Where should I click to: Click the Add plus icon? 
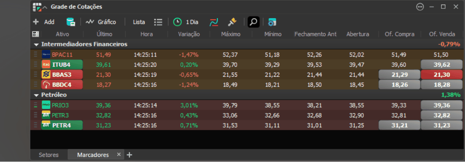pyautogui.click(x=36, y=22)
